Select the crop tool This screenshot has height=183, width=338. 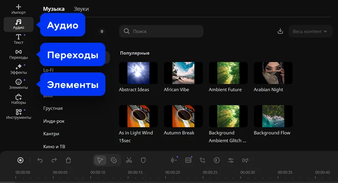[202, 160]
